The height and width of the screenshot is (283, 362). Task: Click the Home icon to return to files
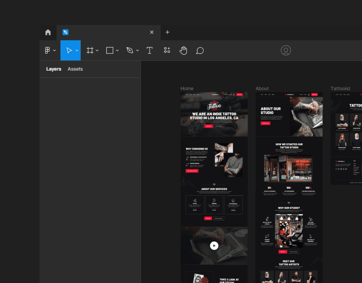coord(48,32)
